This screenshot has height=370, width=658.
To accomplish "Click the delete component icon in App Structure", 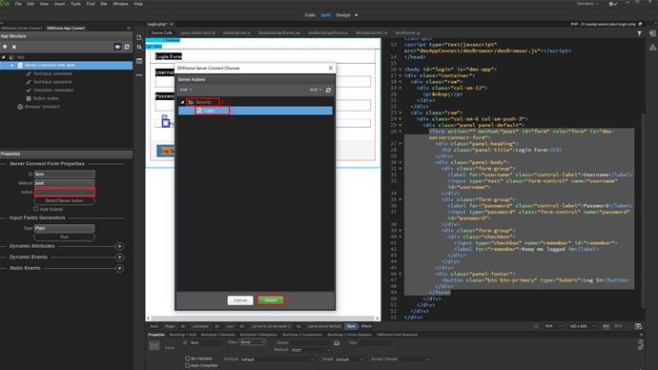I will (x=14, y=47).
